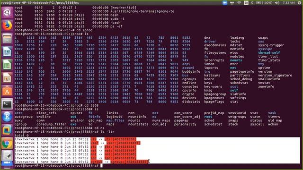Click the 'zoneinfo' file name
This screenshot has height=170, width=303.
point(266,87)
